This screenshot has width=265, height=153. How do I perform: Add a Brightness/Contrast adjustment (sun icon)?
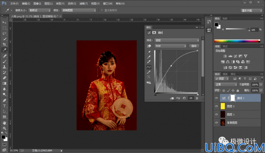pos(225,56)
